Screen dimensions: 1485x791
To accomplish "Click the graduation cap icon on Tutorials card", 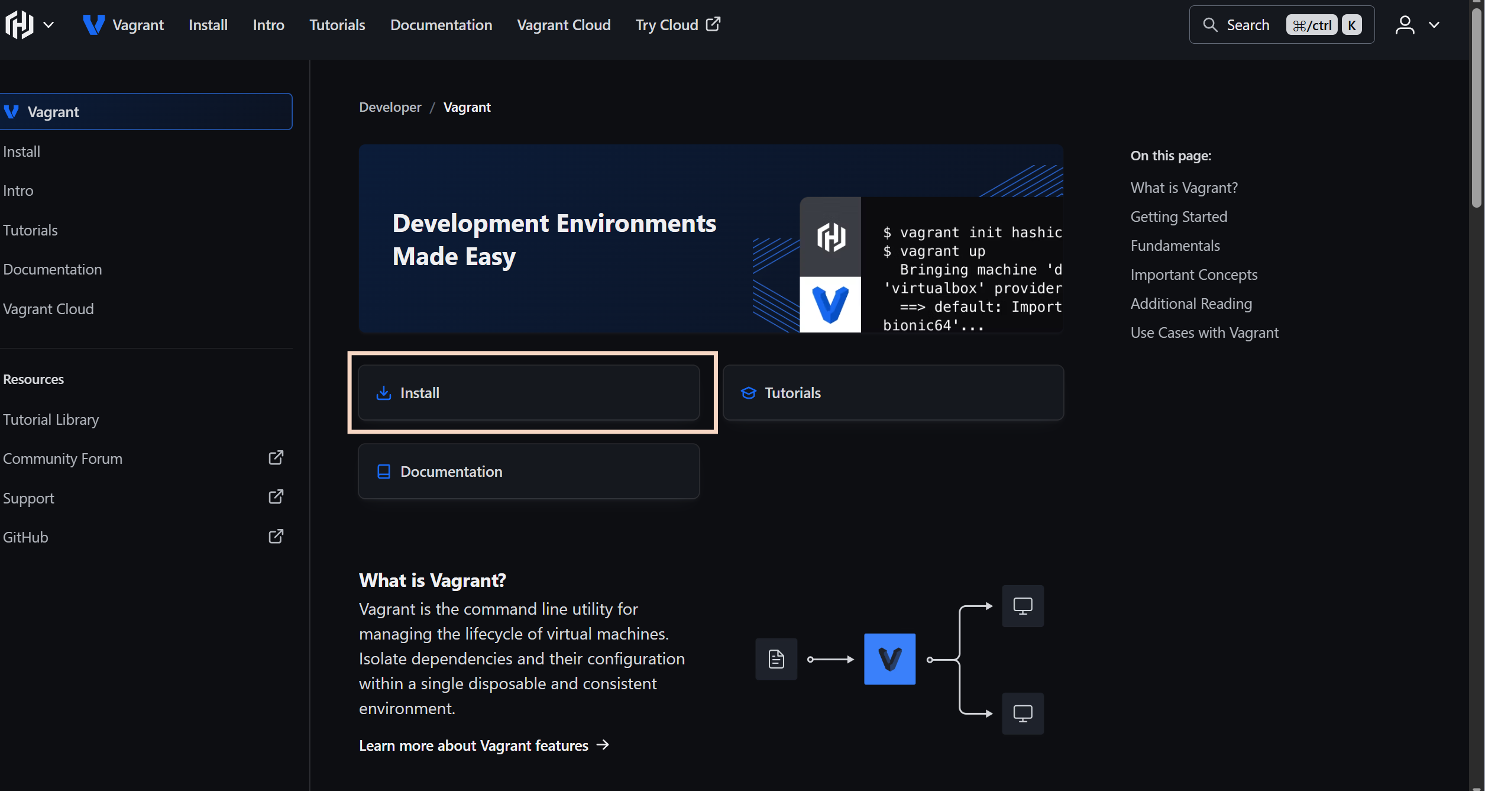I will 749,393.
